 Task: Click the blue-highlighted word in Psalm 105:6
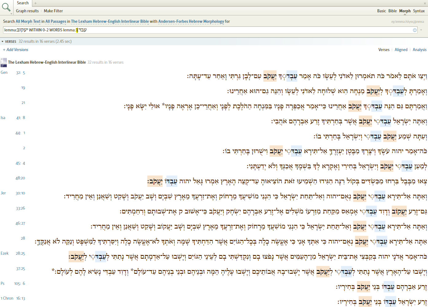click(389, 287)
